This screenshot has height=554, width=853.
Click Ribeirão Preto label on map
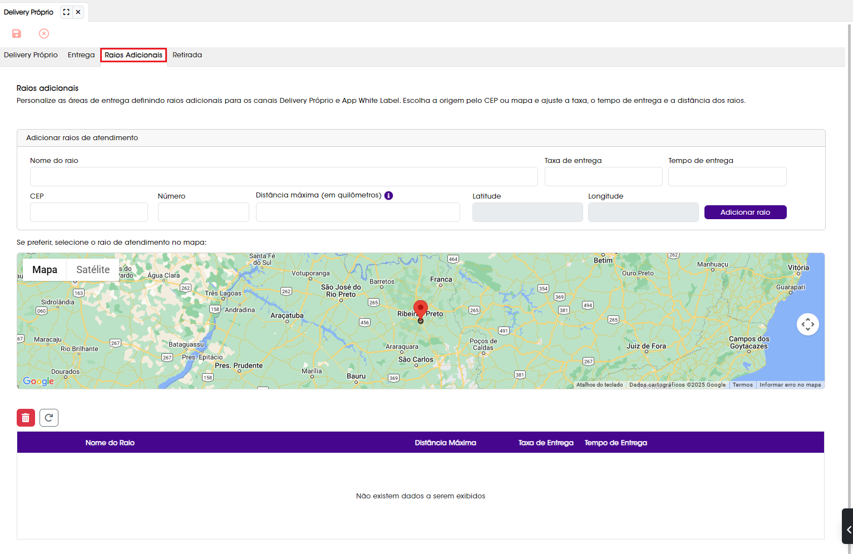tap(420, 314)
